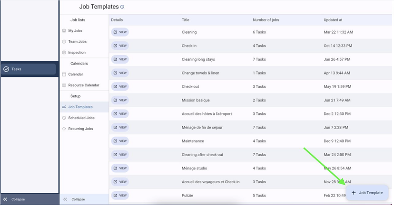
Task: Open the Inspection list
Action: (x=77, y=52)
